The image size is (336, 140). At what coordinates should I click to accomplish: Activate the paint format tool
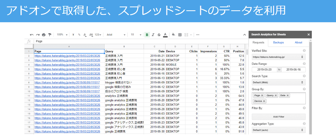[50, 35]
